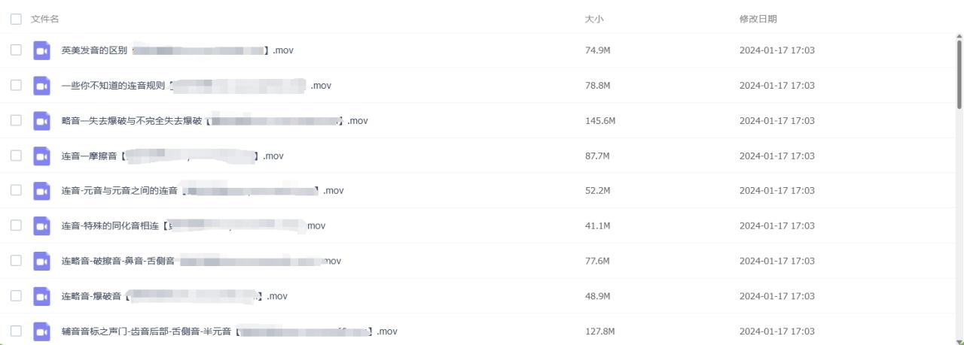The image size is (964, 345).
Task: Click the video icon for 连略音-爆破音
Action: point(42,296)
